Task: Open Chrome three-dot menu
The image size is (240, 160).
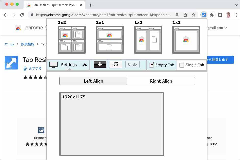Action: tap(236, 15)
